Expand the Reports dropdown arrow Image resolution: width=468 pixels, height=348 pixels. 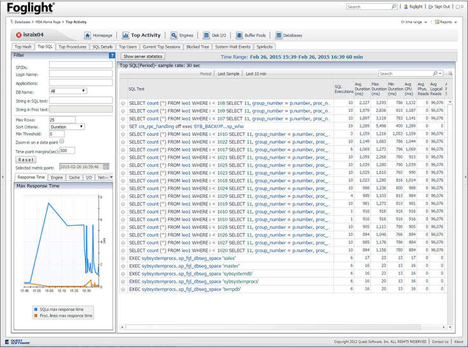[x=455, y=22]
